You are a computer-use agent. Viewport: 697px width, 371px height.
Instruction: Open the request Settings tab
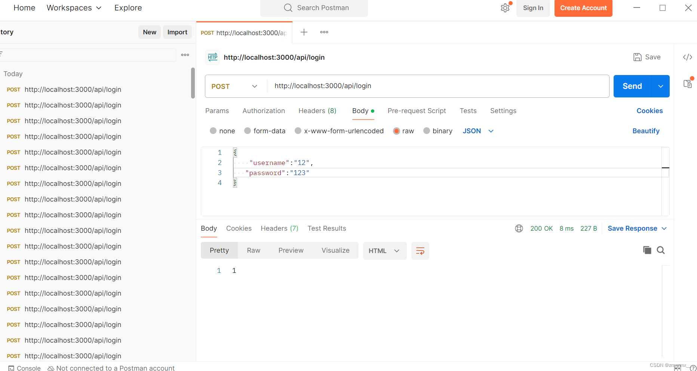(503, 111)
